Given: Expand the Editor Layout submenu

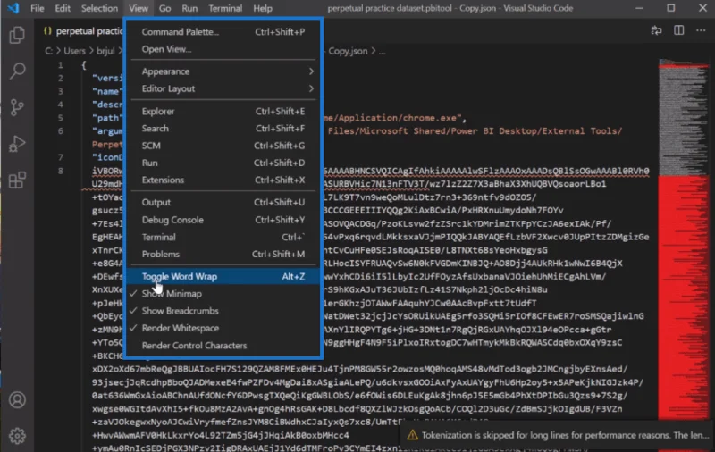Looking at the screenshot, I should pos(223,88).
